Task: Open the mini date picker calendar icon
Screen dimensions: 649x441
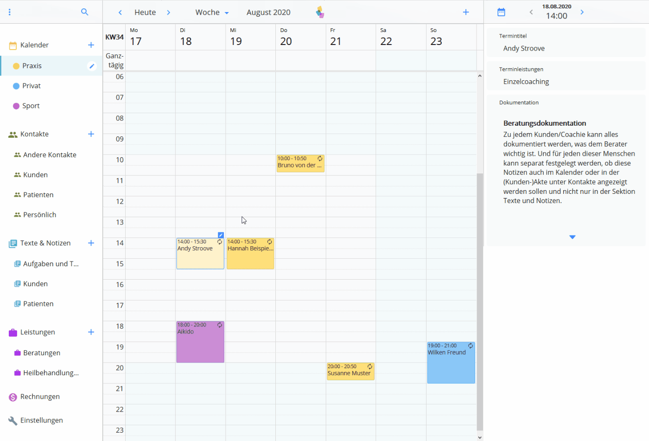Action: (501, 12)
